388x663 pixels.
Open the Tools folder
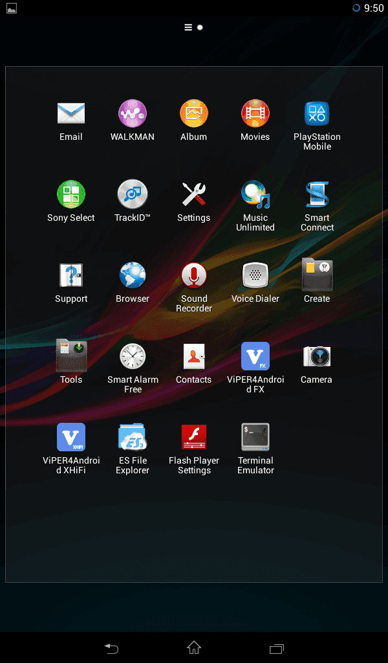pyautogui.click(x=71, y=356)
